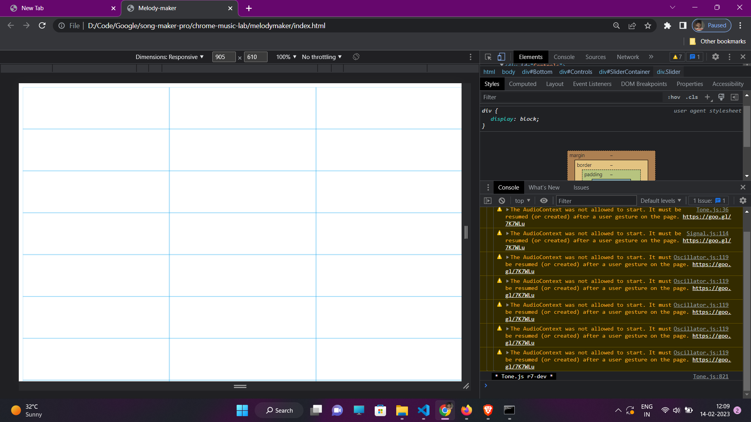Viewport: 751px width, 422px height.
Task: Click the rotate screen orientation icon
Action: [356, 57]
